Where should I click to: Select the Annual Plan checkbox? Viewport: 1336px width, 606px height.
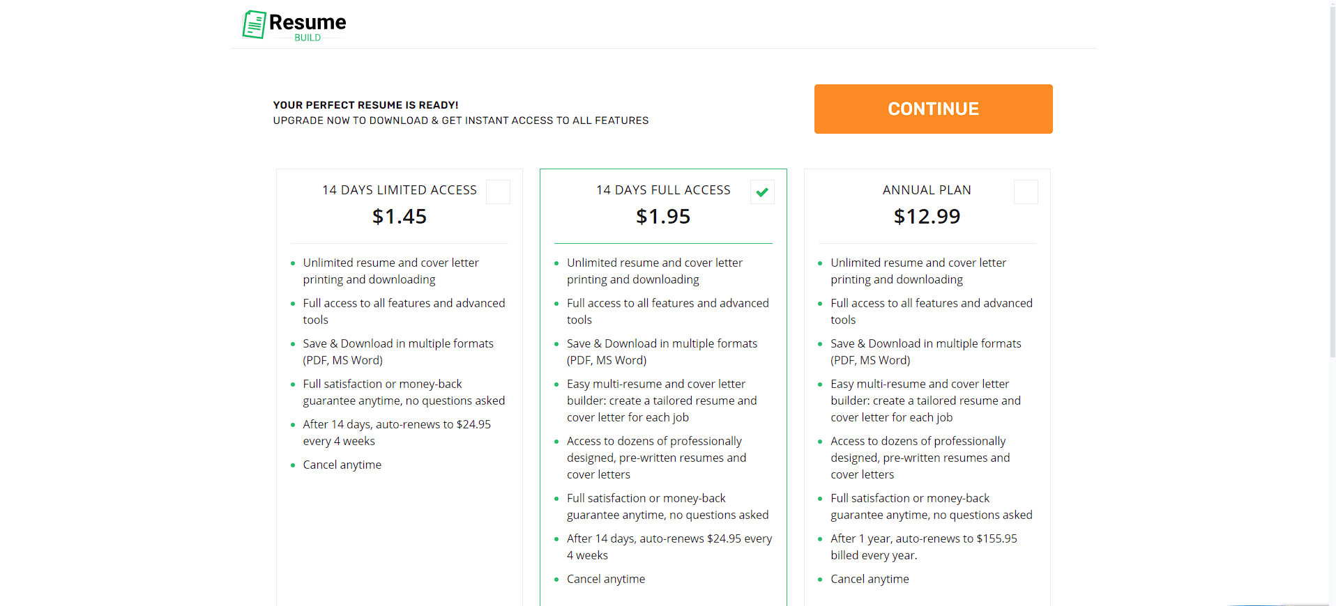[1026, 192]
